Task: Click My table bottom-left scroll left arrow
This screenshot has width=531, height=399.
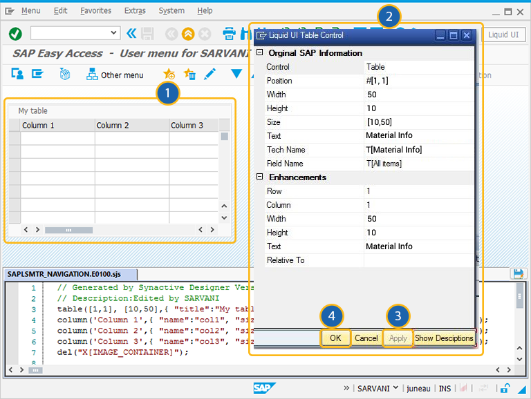Action: click(26, 230)
